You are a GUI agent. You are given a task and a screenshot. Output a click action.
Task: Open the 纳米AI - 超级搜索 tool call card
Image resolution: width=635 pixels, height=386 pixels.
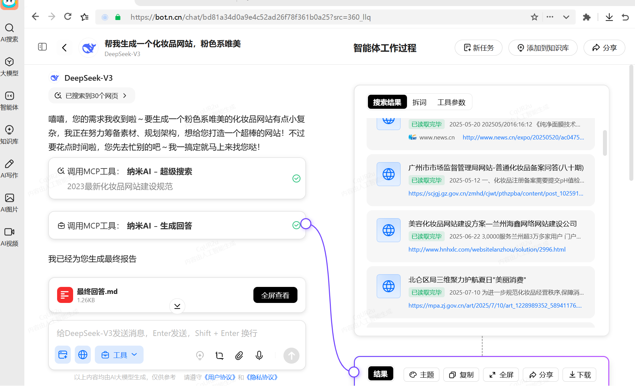(177, 178)
